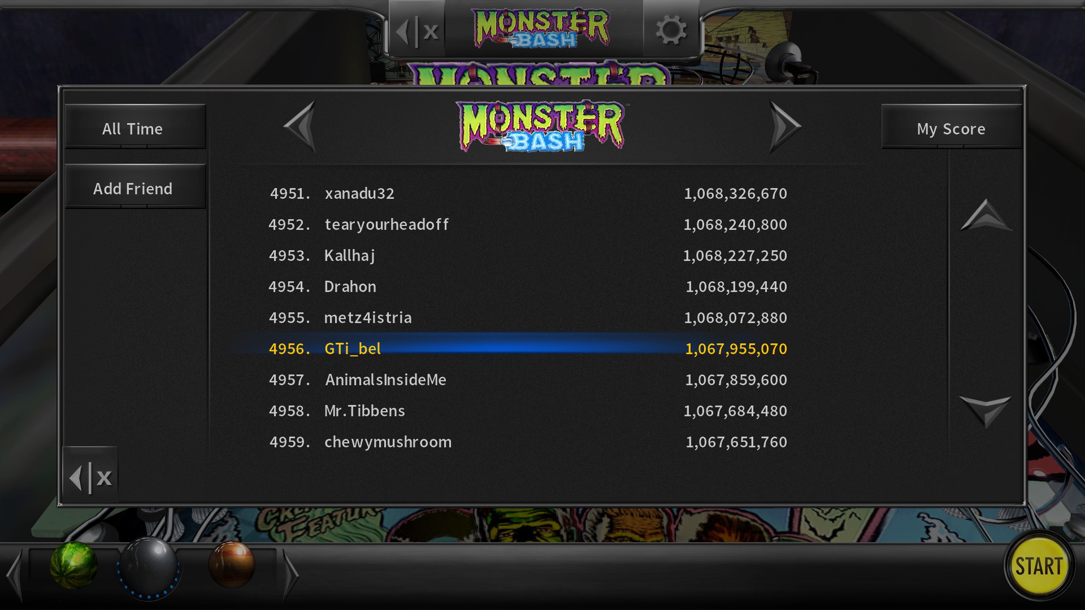The height and width of the screenshot is (610, 1085).
Task: Select xanadu32 leaderboard entry
Action: (x=528, y=193)
